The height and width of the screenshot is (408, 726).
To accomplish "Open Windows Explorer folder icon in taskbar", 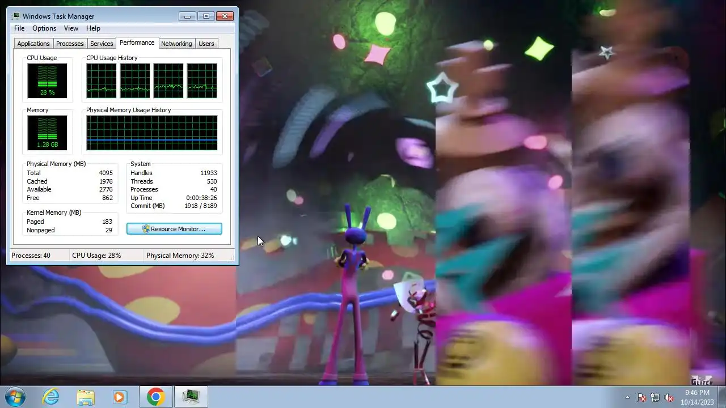I will click(86, 397).
